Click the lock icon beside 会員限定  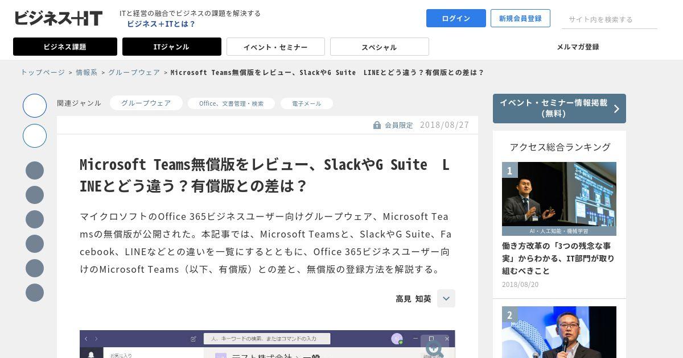point(377,125)
